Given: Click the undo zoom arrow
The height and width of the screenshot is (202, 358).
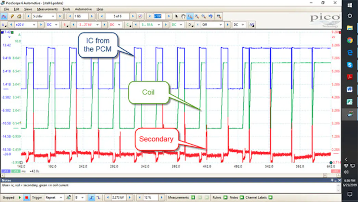Looking at the screenshot, I should point(210,16).
